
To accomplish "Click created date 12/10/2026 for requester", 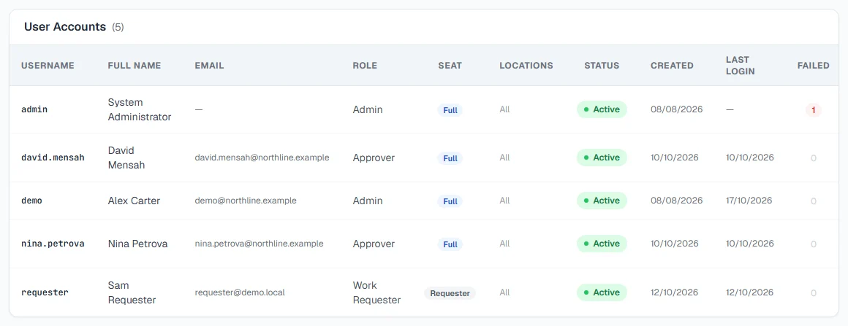I will click(x=675, y=292).
